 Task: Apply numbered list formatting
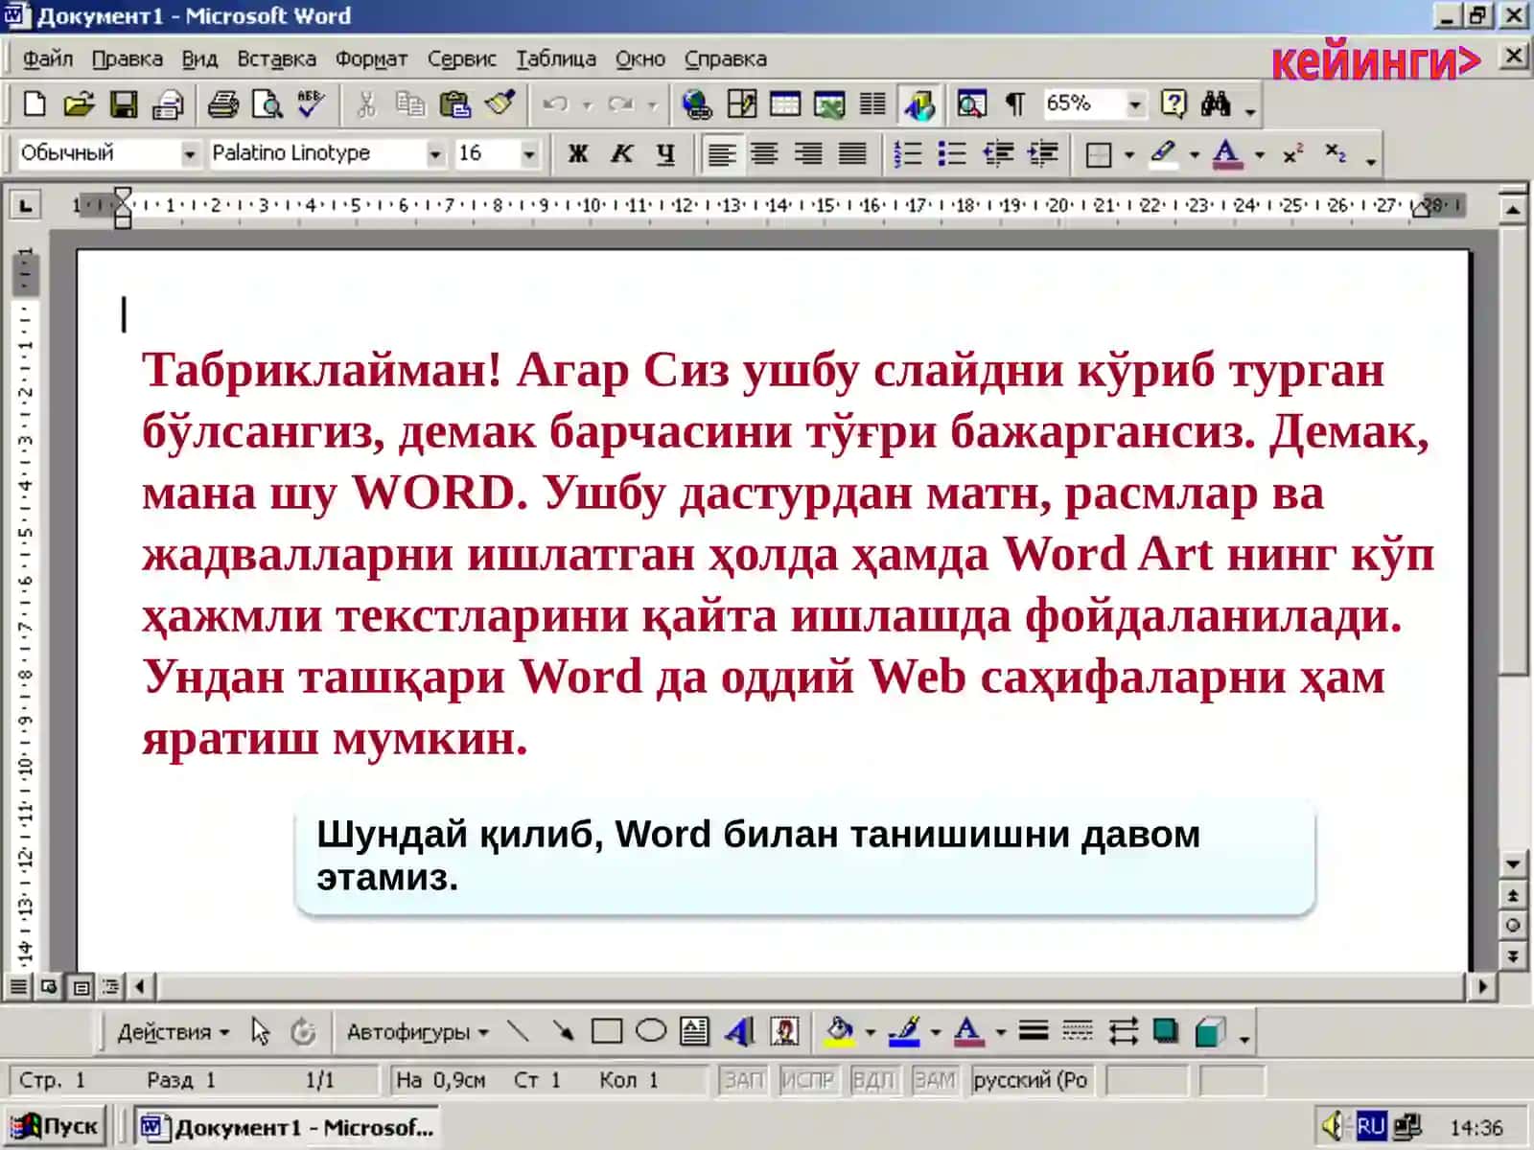point(907,153)
